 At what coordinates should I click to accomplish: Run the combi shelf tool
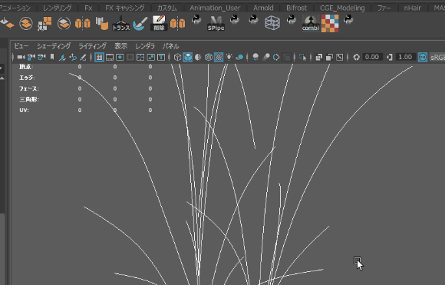(311, 24)
